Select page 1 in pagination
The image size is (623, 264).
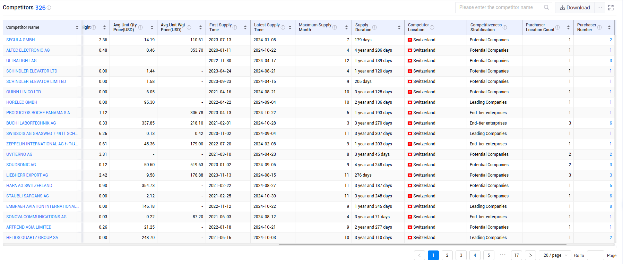433,255
